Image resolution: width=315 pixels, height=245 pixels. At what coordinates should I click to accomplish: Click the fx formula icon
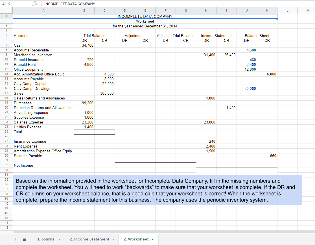click(35, 4)
